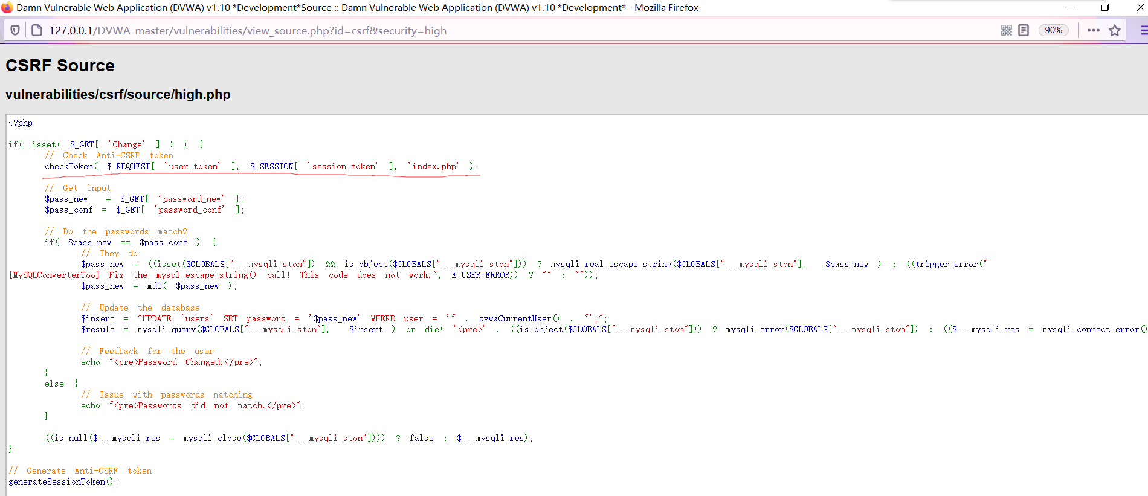
Task: Open the QR code icon in address bar
Action: (x=1007, y=30)
